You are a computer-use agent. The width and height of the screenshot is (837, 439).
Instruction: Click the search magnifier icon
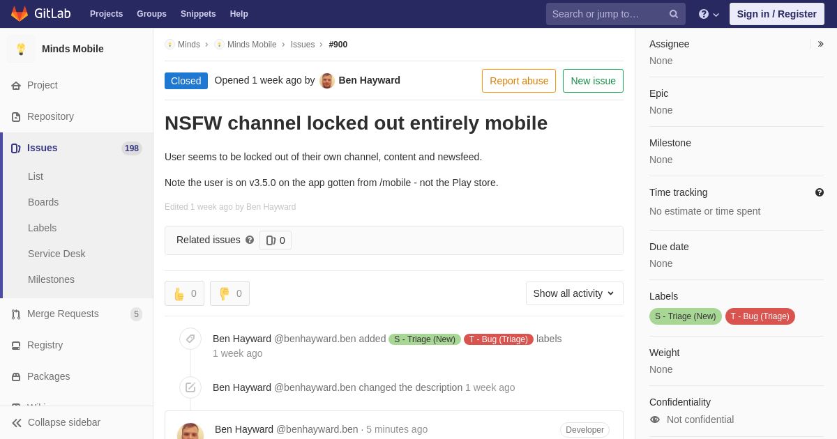(674, 14)
